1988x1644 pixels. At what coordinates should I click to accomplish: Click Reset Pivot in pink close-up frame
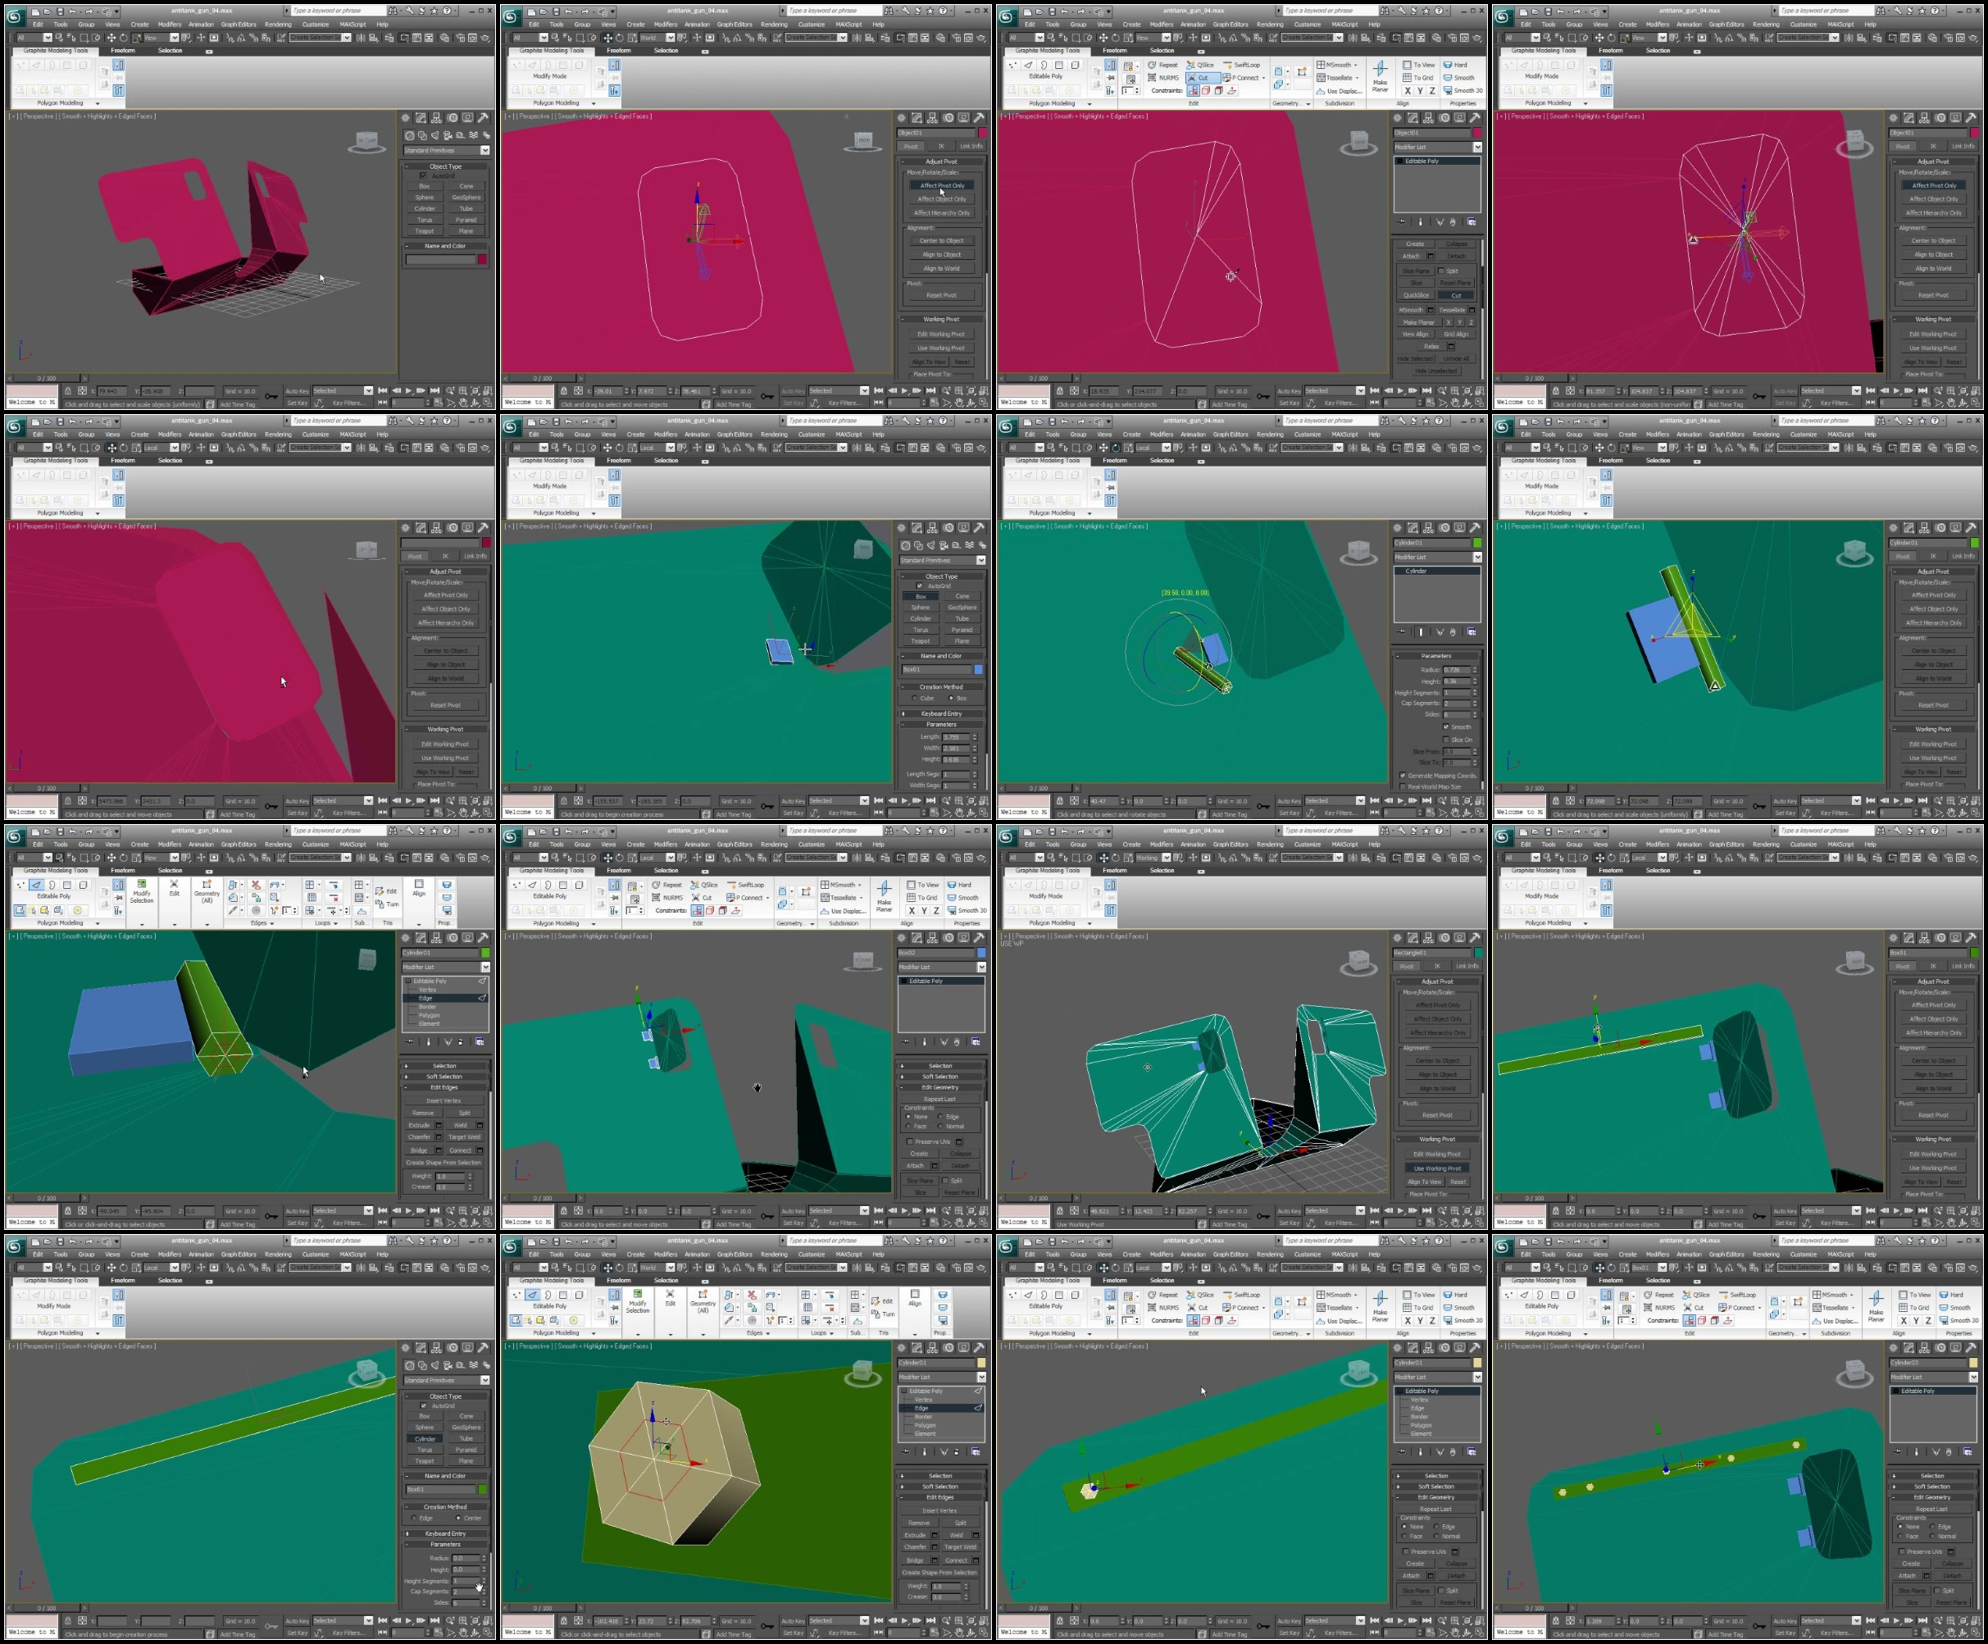tap(445, 705)
